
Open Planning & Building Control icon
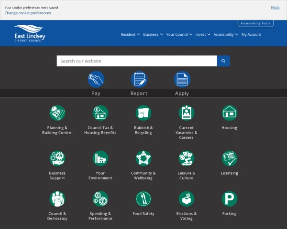click(57, 113)
